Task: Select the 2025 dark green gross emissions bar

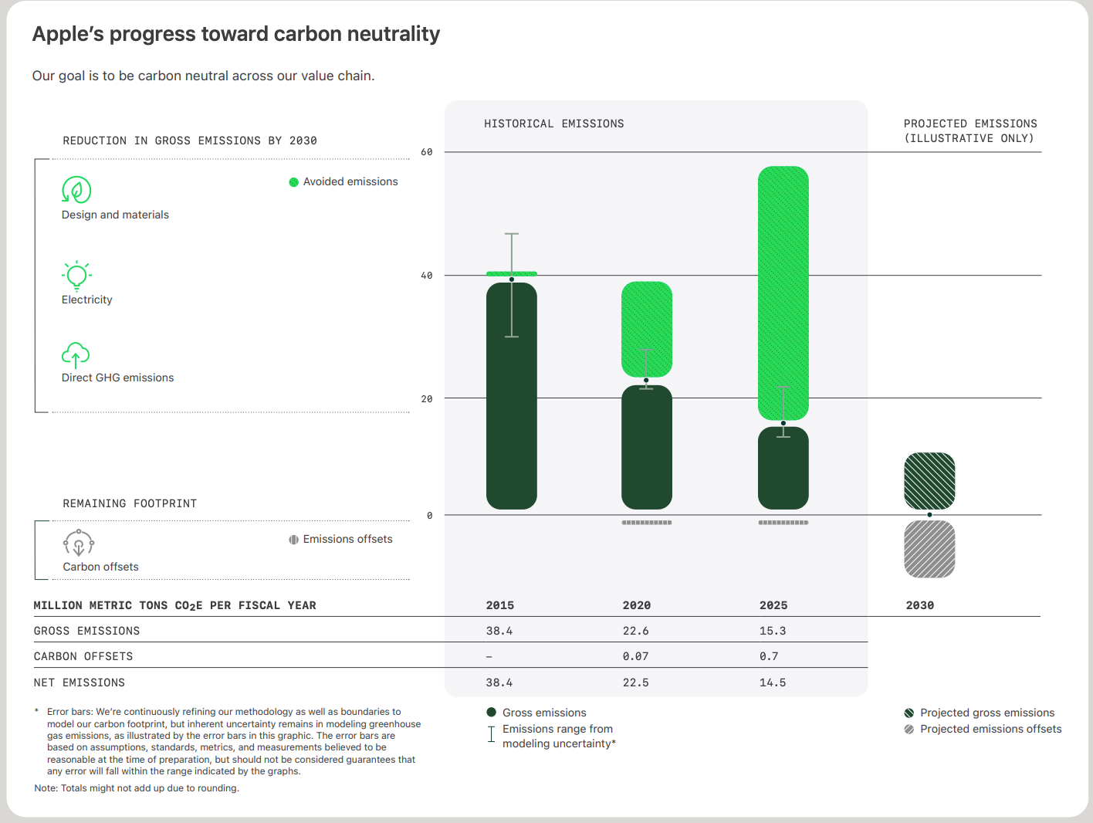Action: 783,468
